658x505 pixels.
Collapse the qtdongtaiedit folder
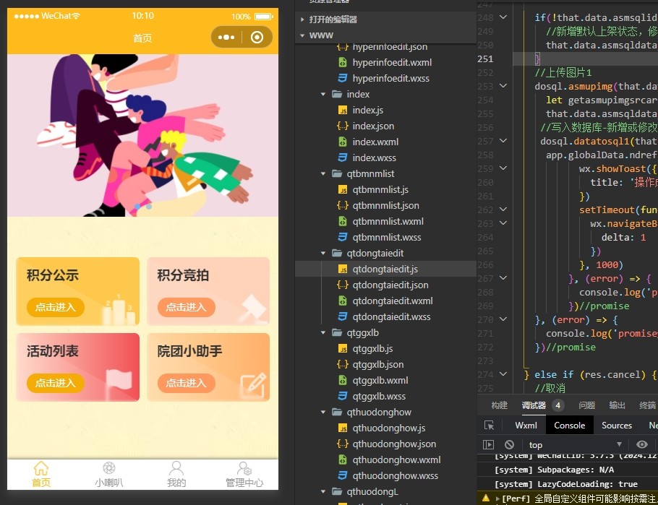pyautogui.click(x=323, y=254)
